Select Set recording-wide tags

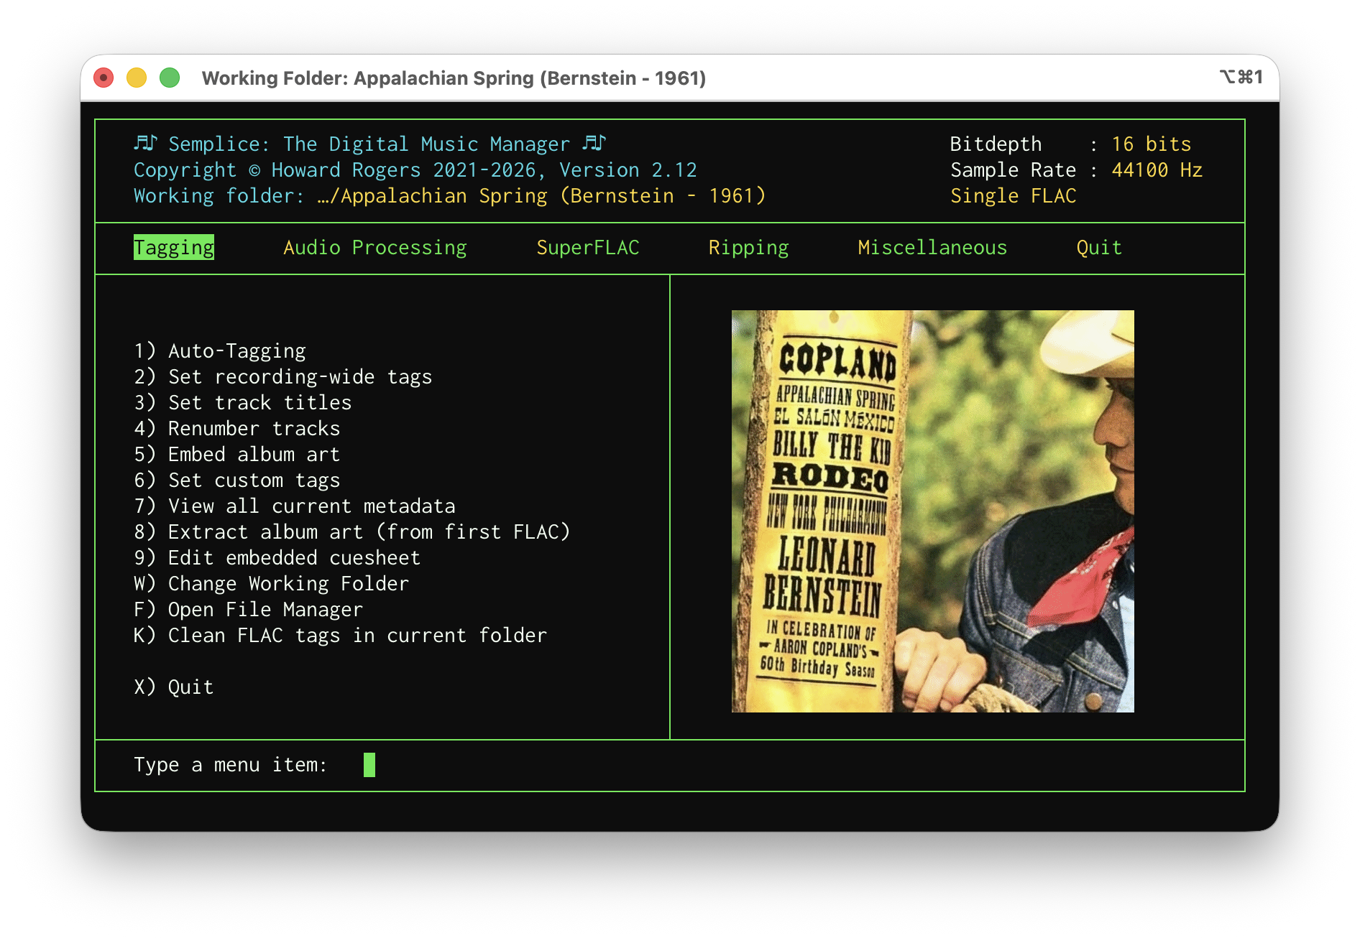(x=282, y=377)
